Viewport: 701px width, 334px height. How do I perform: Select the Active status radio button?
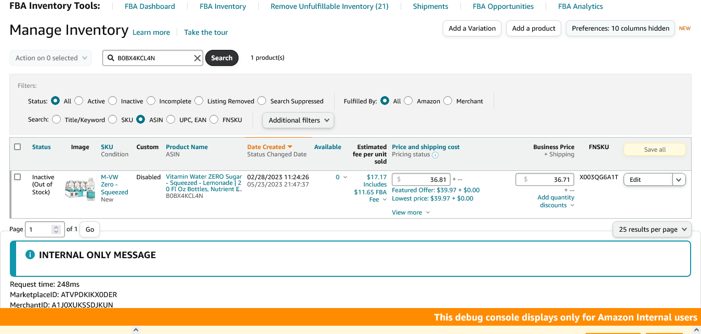[x=79, y=101]
